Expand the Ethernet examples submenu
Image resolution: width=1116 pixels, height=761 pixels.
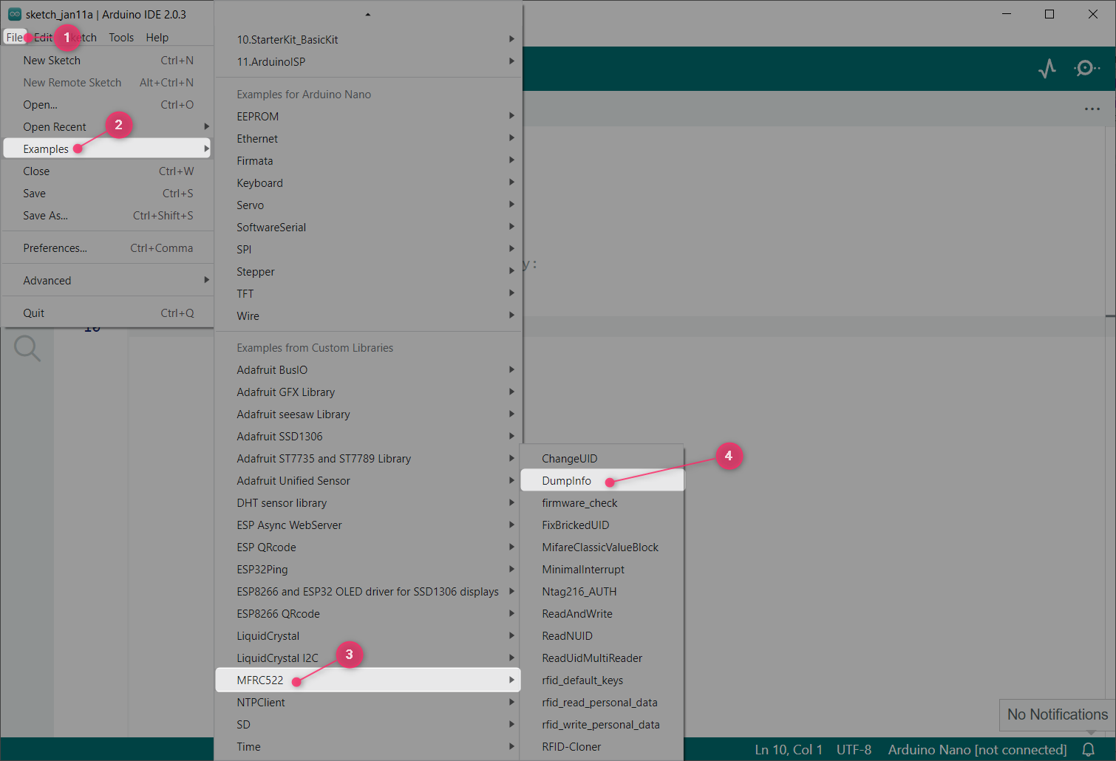coord(368,139)
